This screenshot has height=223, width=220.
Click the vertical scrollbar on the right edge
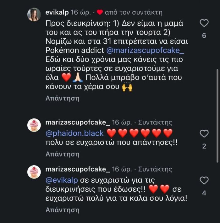(x=217, y=116)
